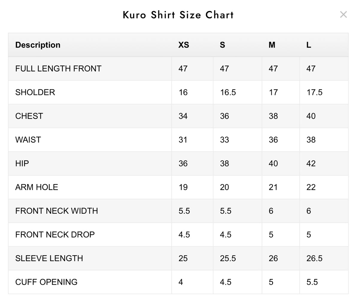359x306 pixels.
Task: Click the L sleeve length value 26.5
Action: [x=314, y=258]
